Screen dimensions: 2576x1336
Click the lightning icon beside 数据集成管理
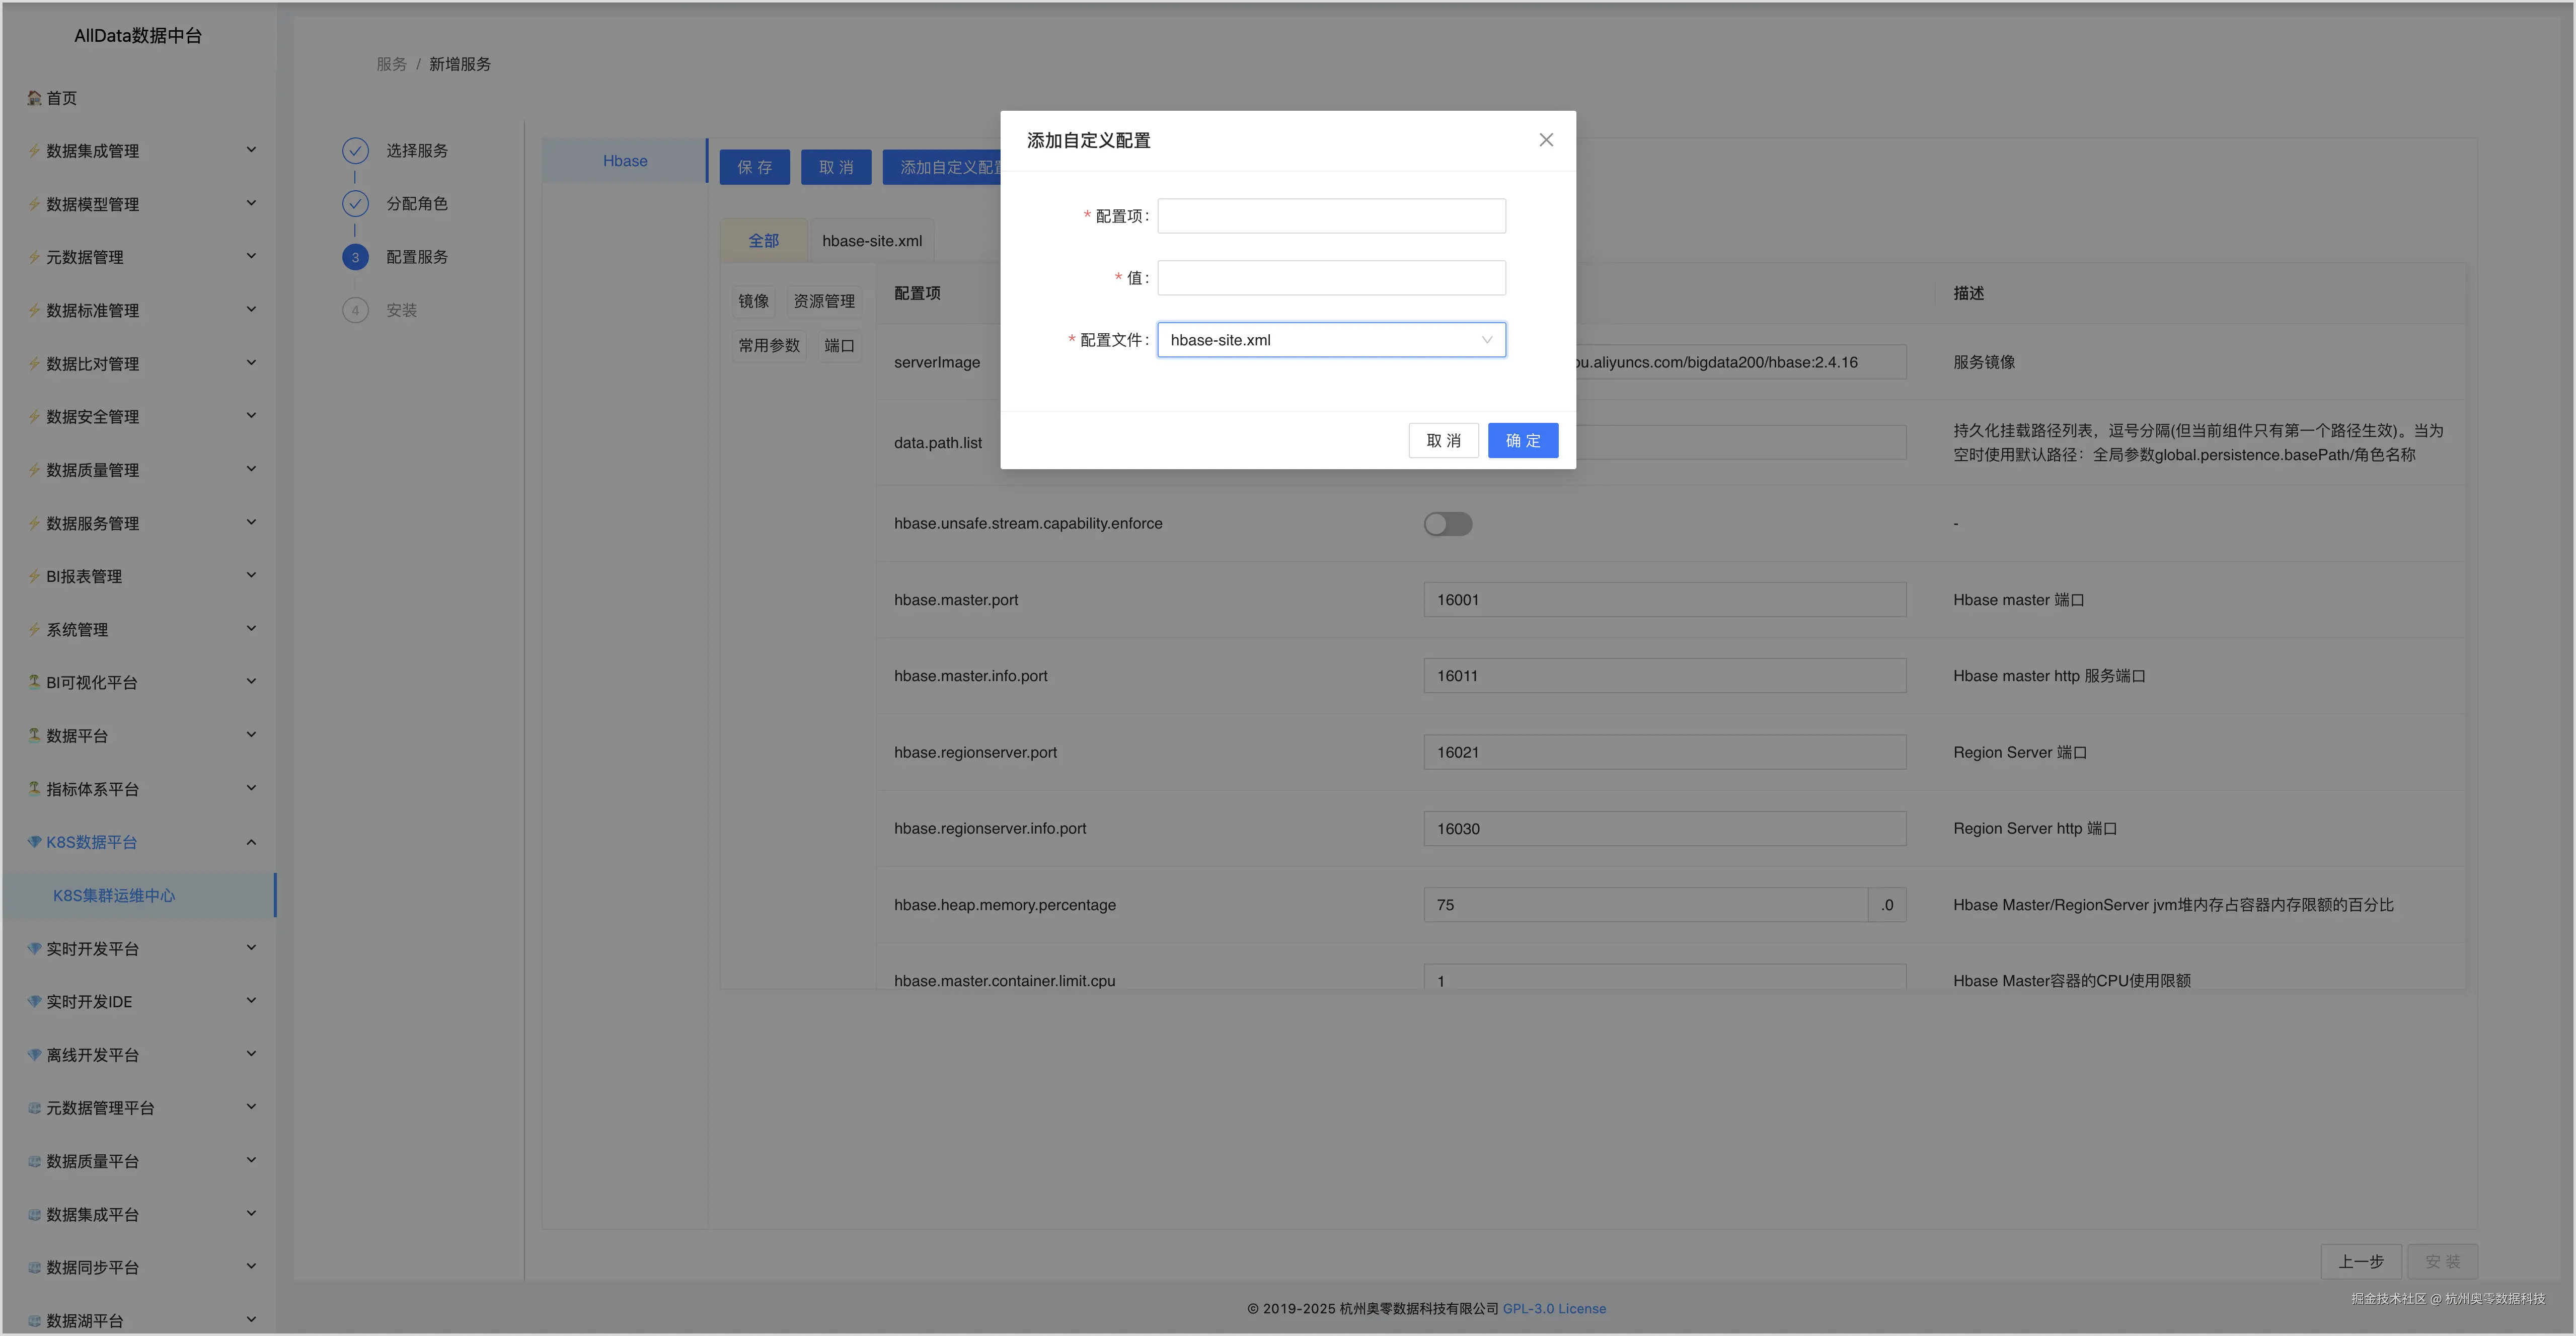coord(34,151)
